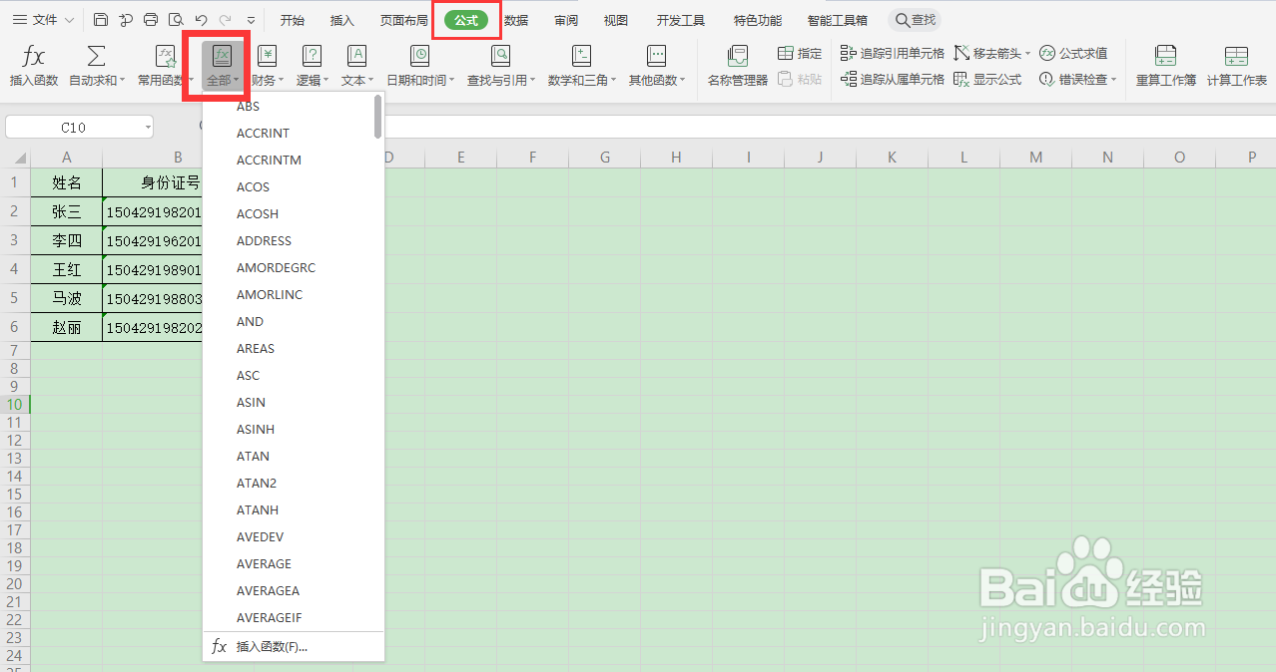The height and width of the screenshot is (672, 1276).
Task: Click Remove Arrows (移去箭头)
Action: click(987, 53)
